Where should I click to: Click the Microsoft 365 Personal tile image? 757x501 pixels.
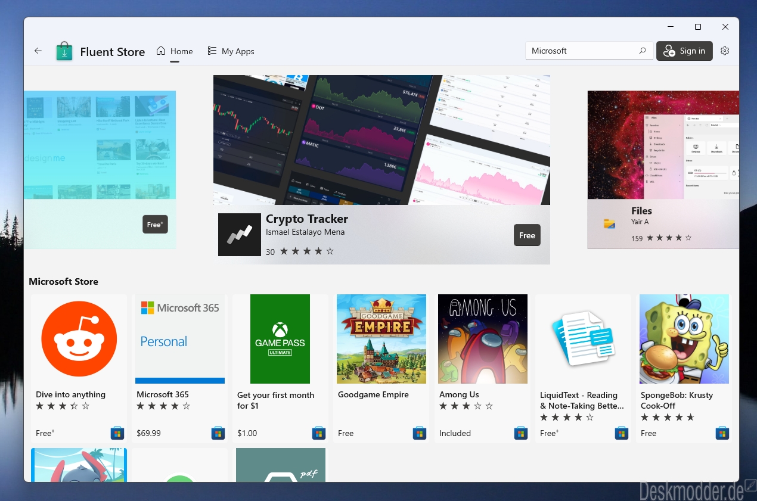[180, 339]
